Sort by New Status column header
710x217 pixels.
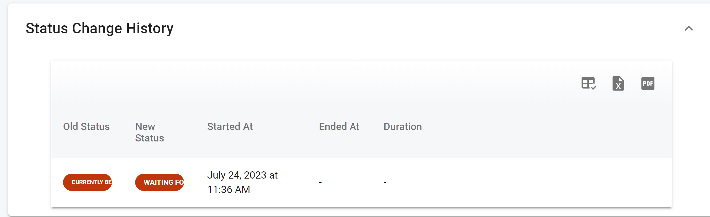coord(149,132)
